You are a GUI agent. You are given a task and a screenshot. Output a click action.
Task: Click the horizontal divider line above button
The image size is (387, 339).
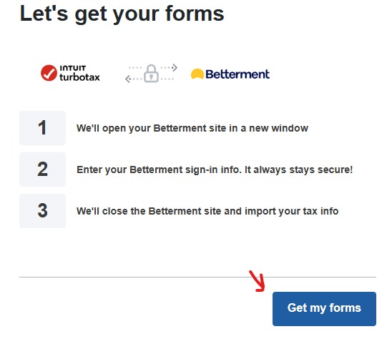[x=197, y=277]
